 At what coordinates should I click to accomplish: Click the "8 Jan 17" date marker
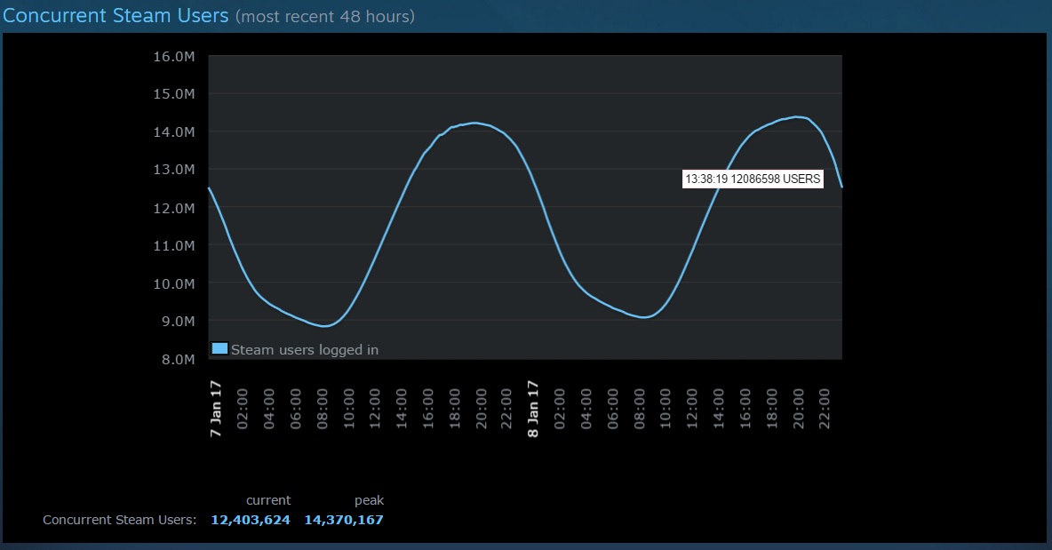pyautogui.click(x=533, y=410)
